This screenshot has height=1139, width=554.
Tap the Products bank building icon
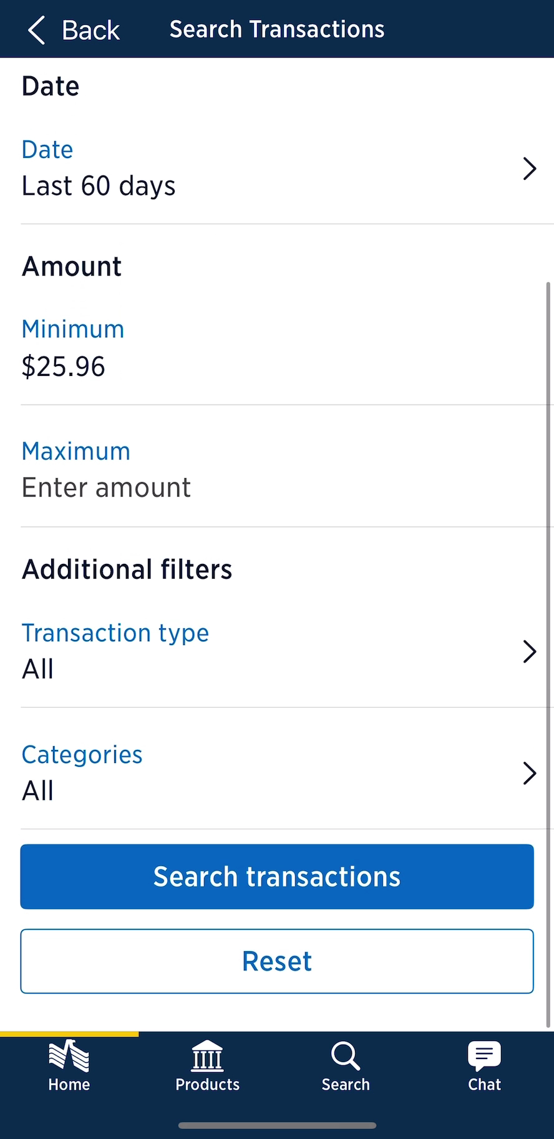[207, 1056]
